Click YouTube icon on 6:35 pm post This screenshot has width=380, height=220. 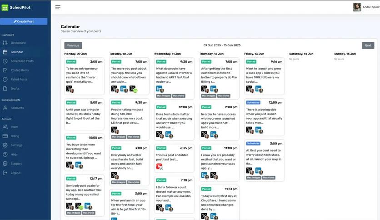[x=160, y=166]
